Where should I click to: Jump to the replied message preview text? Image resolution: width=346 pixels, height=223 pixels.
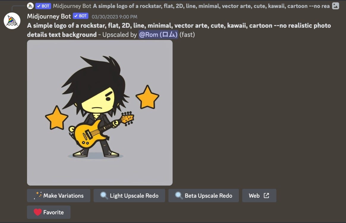coord(211,6)
